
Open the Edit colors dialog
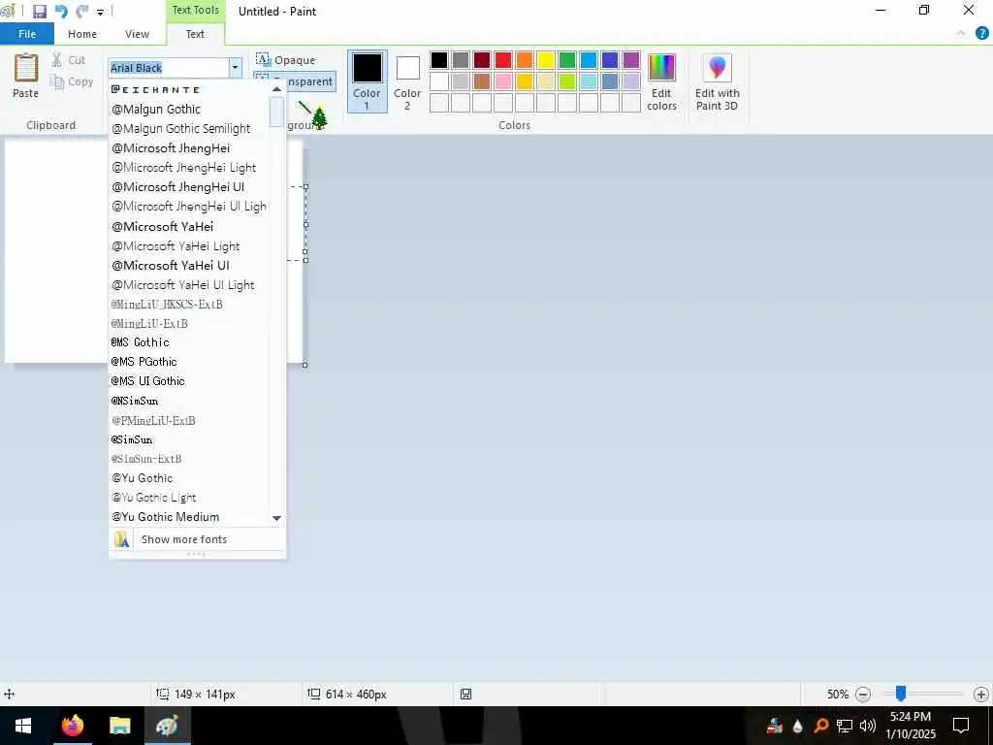[661, 81]
